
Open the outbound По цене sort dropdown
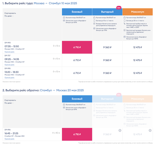coord(9,16)
